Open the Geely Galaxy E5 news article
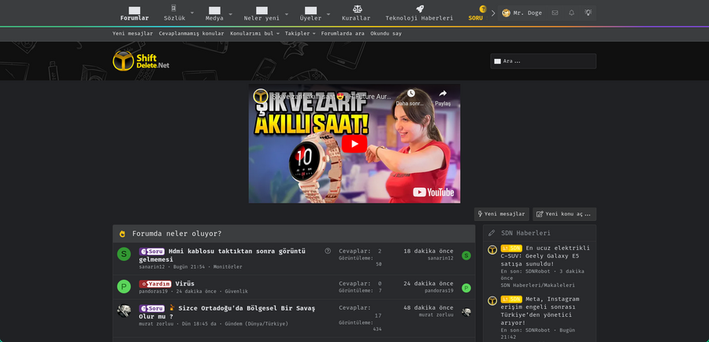 [546, 256]
